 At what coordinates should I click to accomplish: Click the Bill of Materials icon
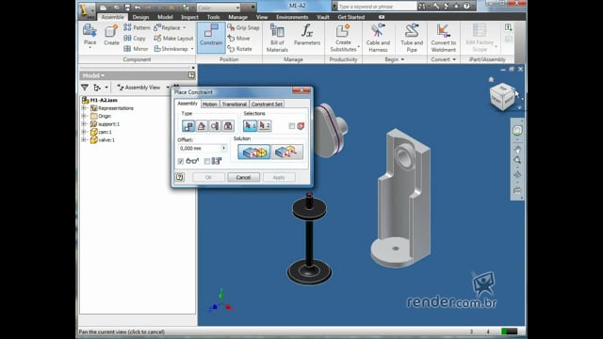pyautogui.click(x=277, y=38)
